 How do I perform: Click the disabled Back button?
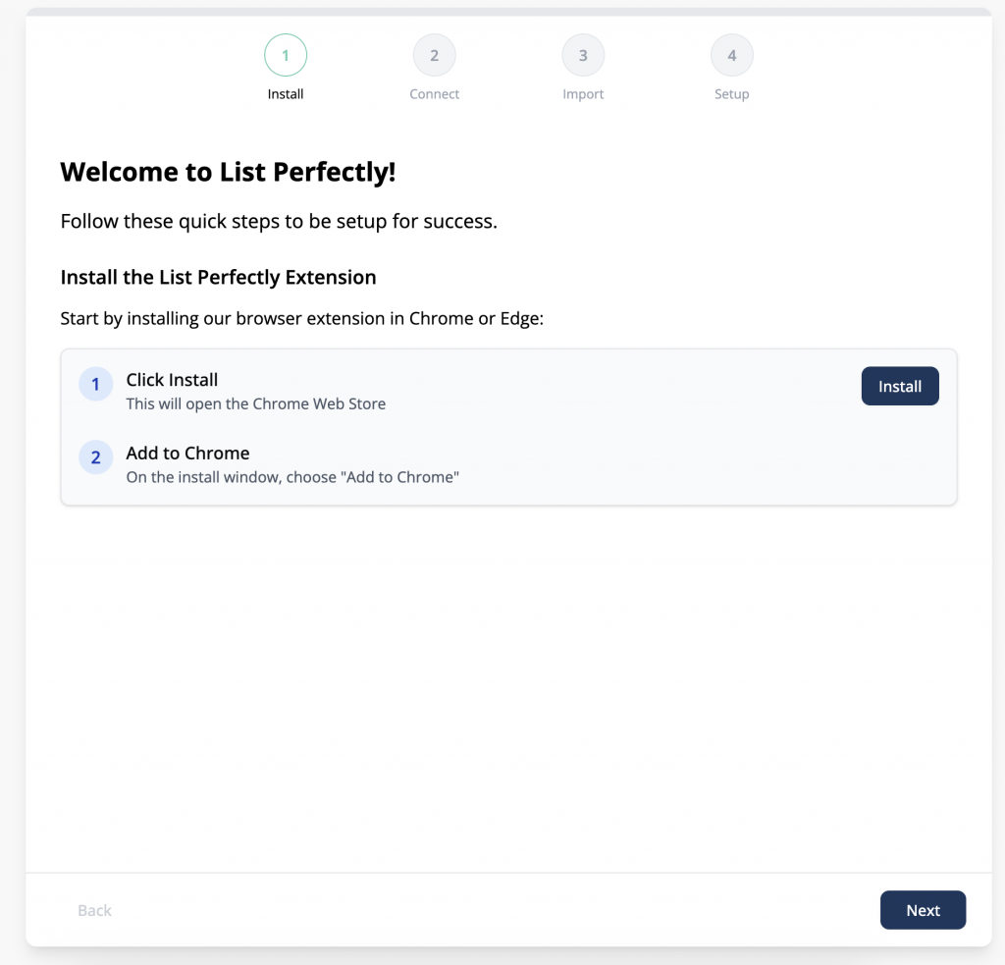point(94,910)
